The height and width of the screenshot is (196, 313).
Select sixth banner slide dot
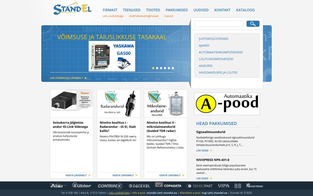pyautogui.click(x=173, y=68)
